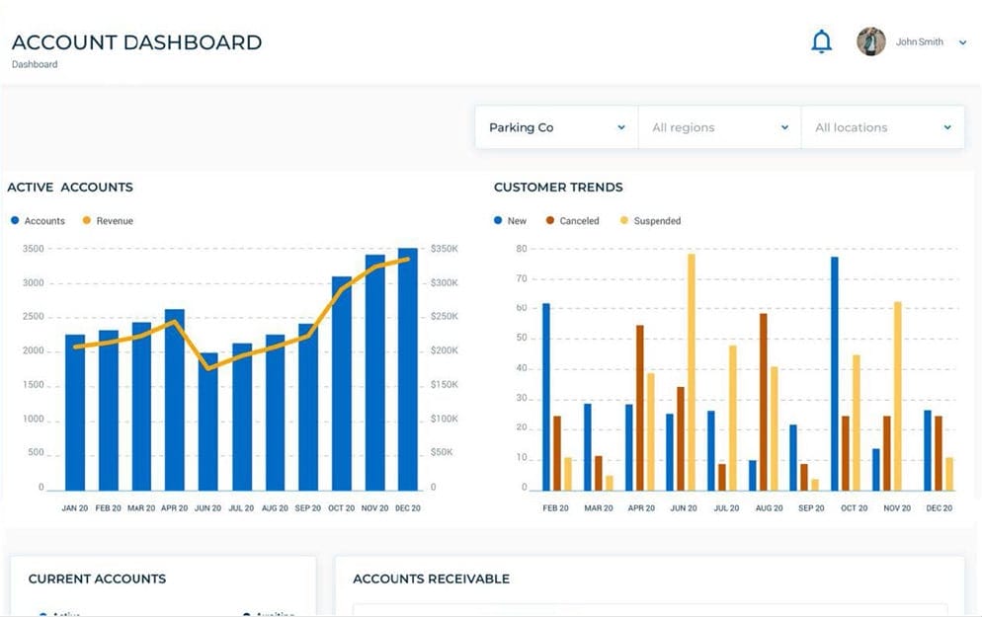The height and width of the screenshot is (617, 982).
Task: Select the DEC 20 bar in Active Accounts
Action: [x=407, y=370]
